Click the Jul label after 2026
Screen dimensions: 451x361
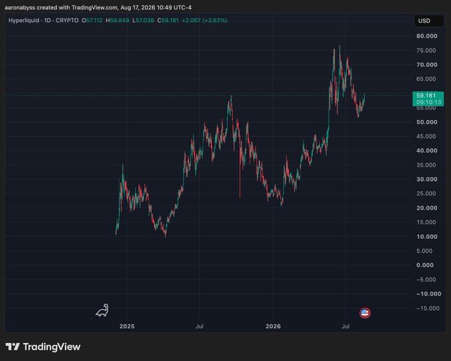point(346,326)
